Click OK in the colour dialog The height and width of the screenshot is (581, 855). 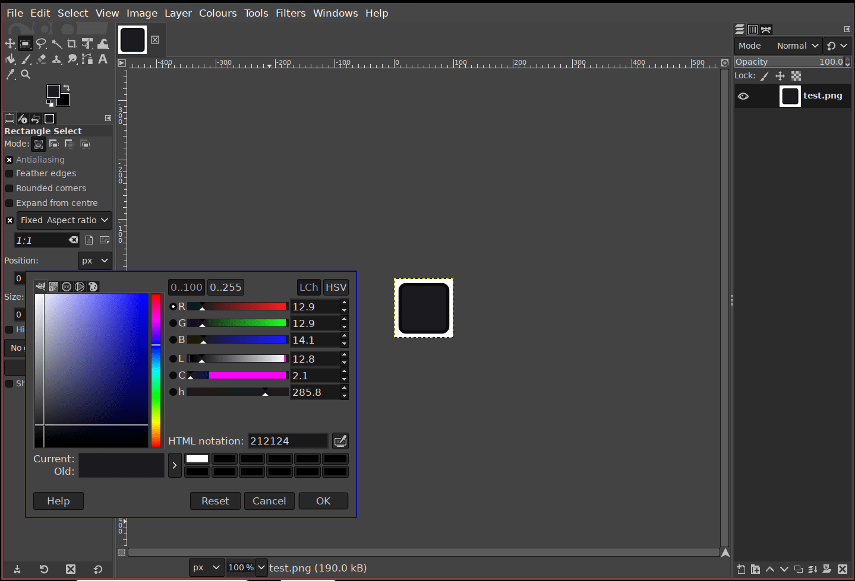point(323,501)
